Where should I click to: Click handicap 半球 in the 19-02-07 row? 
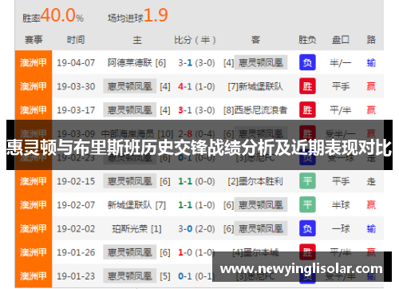pyautogui.click(x=341, y=205)
